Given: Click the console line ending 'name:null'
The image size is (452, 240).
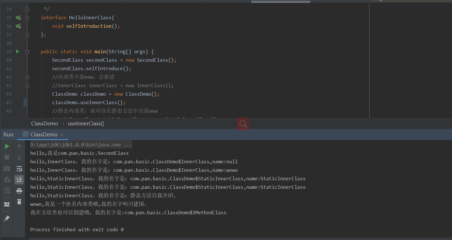Looking at the screenshot, I should tap(134, 162).
